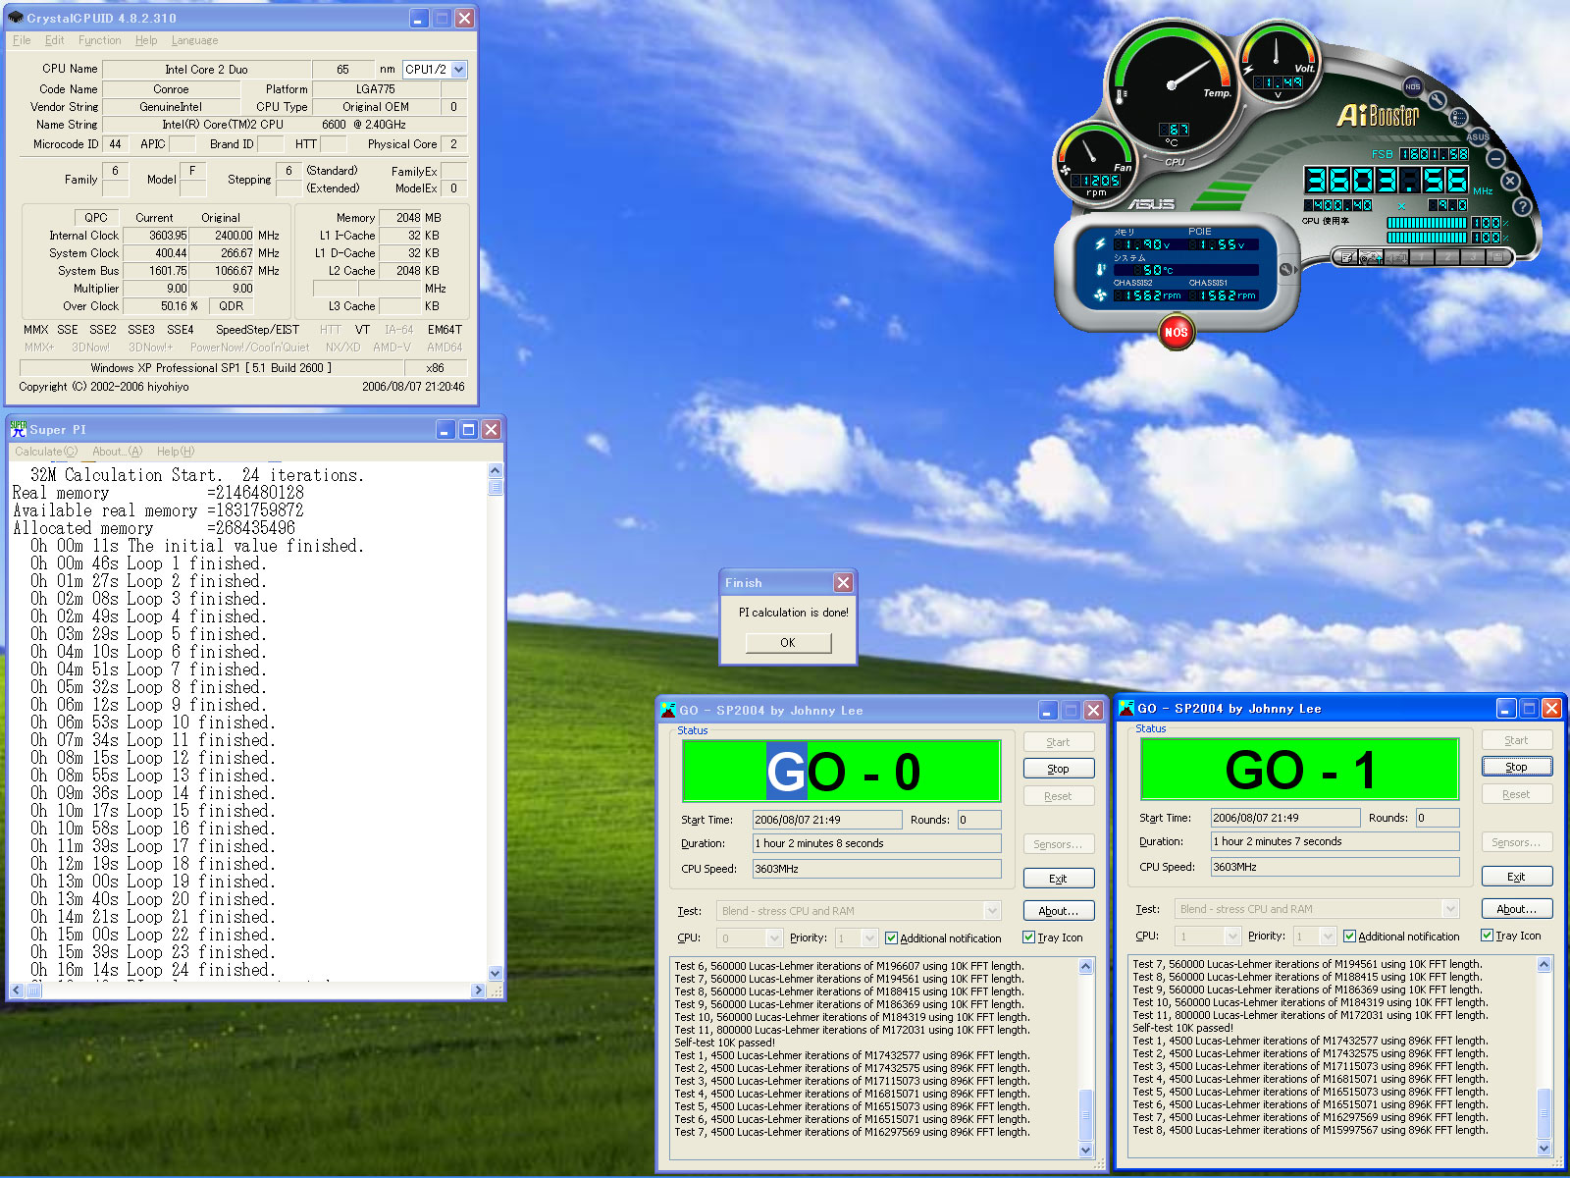Click the right SP2004 window title icon
Screen dimensions: 1570x1178
pos(1126,708)
